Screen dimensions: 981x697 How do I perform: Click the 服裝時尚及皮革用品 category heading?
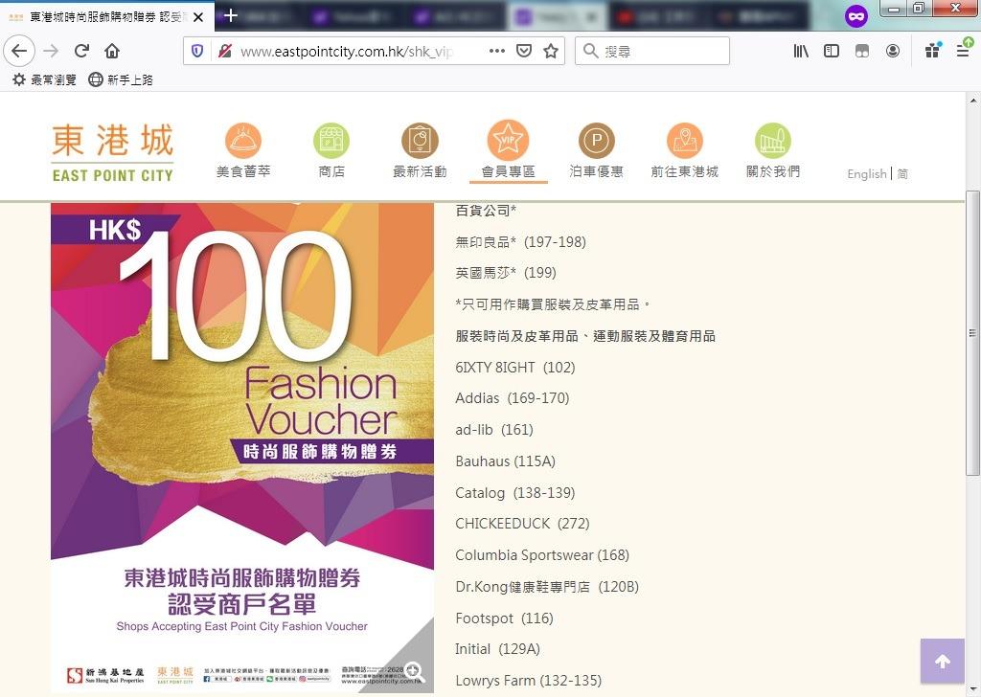pos(585,336)
